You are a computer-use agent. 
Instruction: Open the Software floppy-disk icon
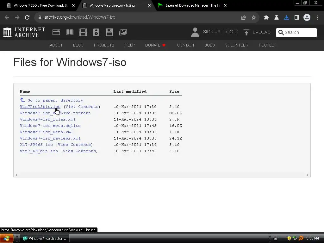[109, 32]
